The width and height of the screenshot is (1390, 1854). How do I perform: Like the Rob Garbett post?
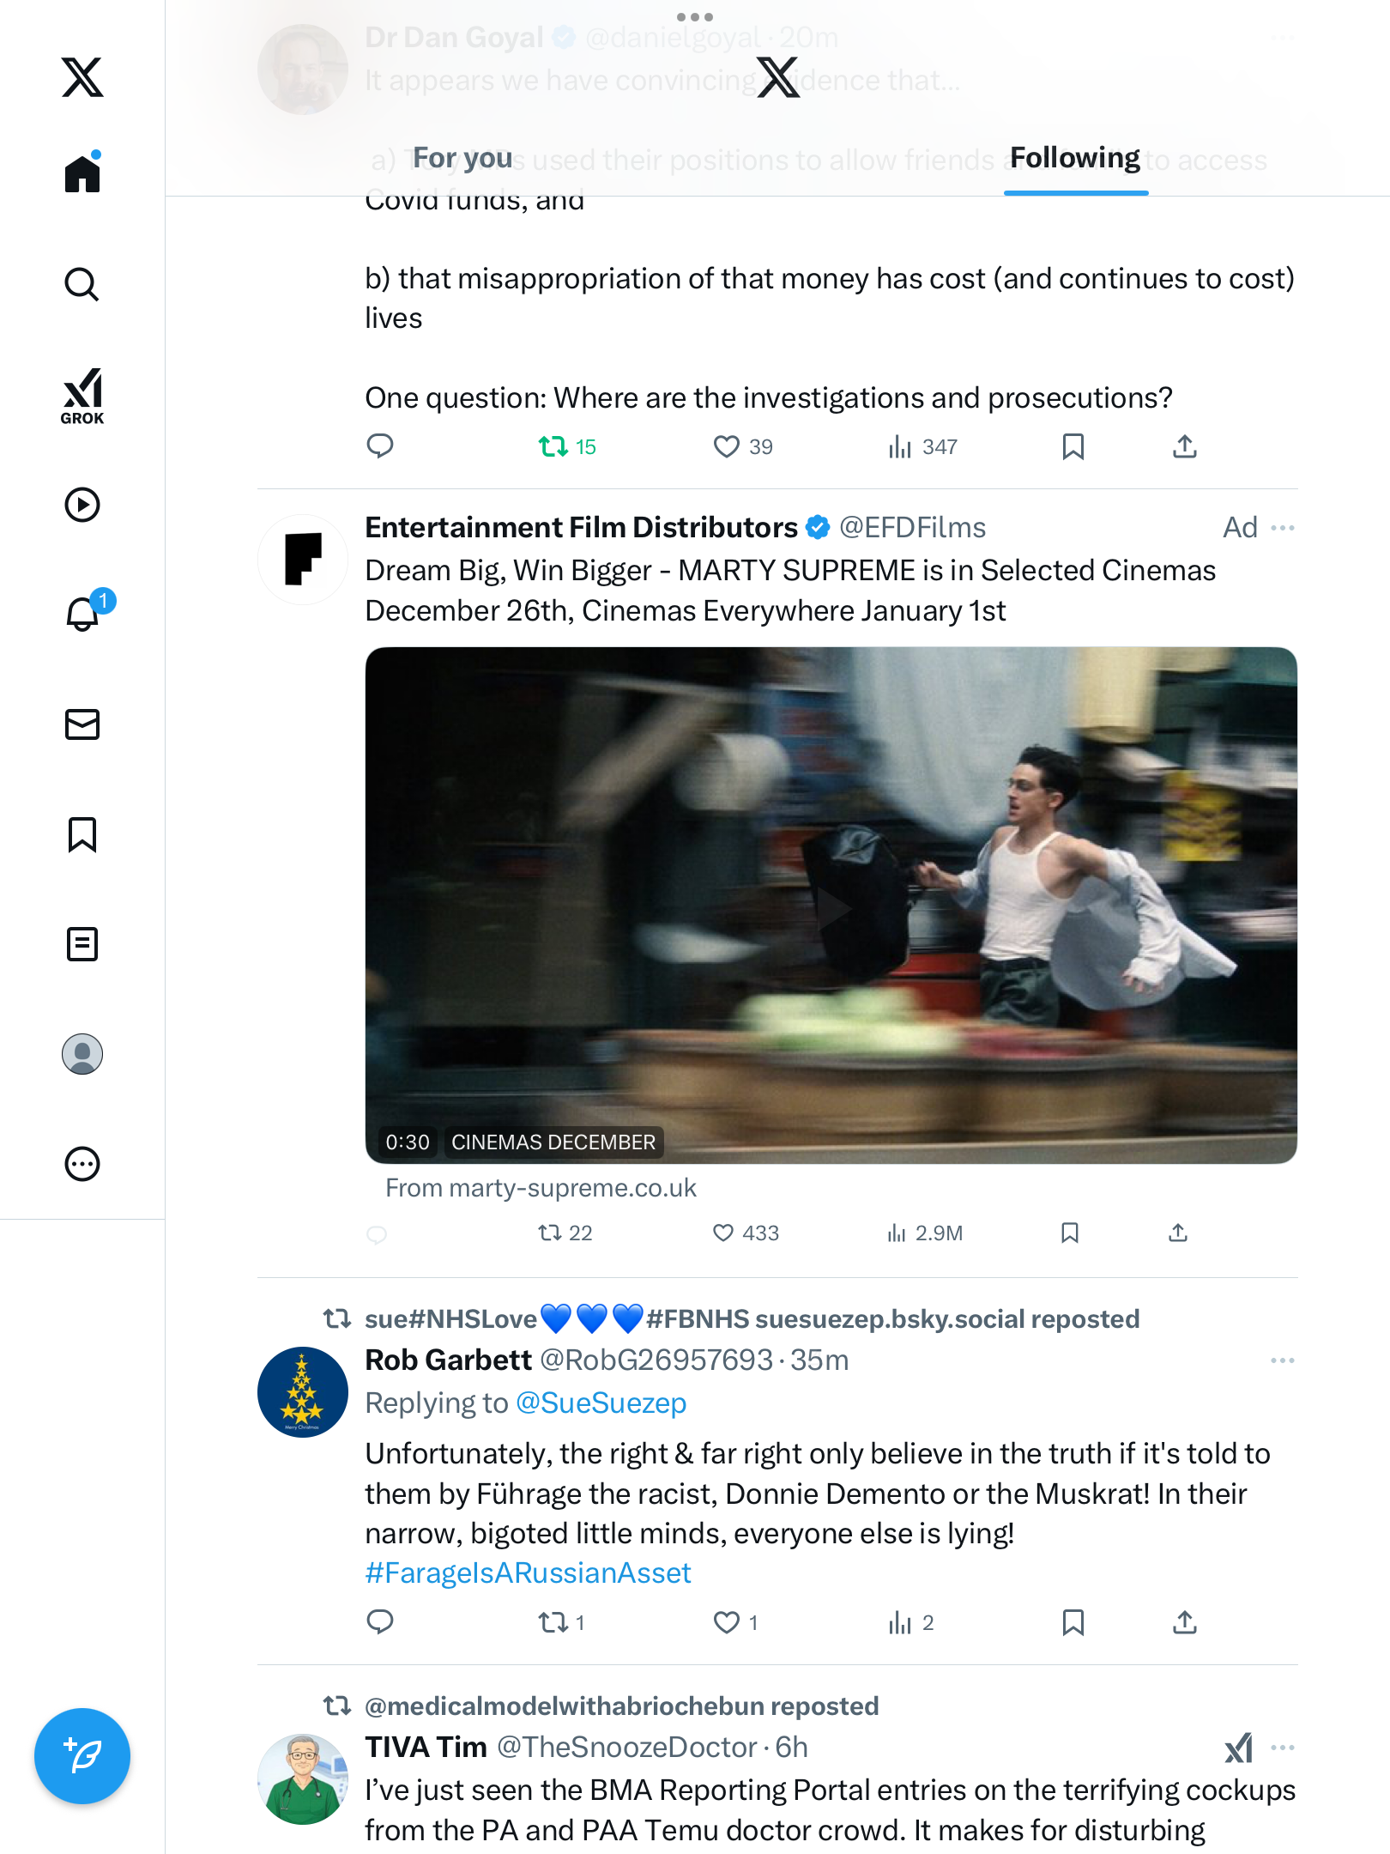tap(727, 1622)
